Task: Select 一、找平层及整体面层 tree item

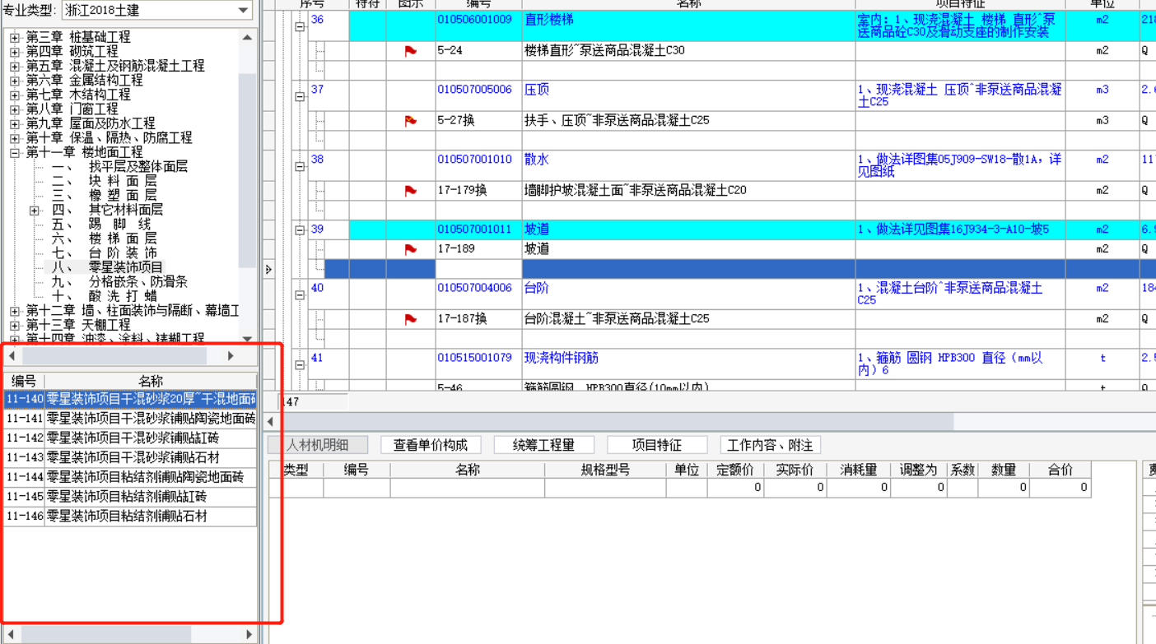Action: coord(119,167)
